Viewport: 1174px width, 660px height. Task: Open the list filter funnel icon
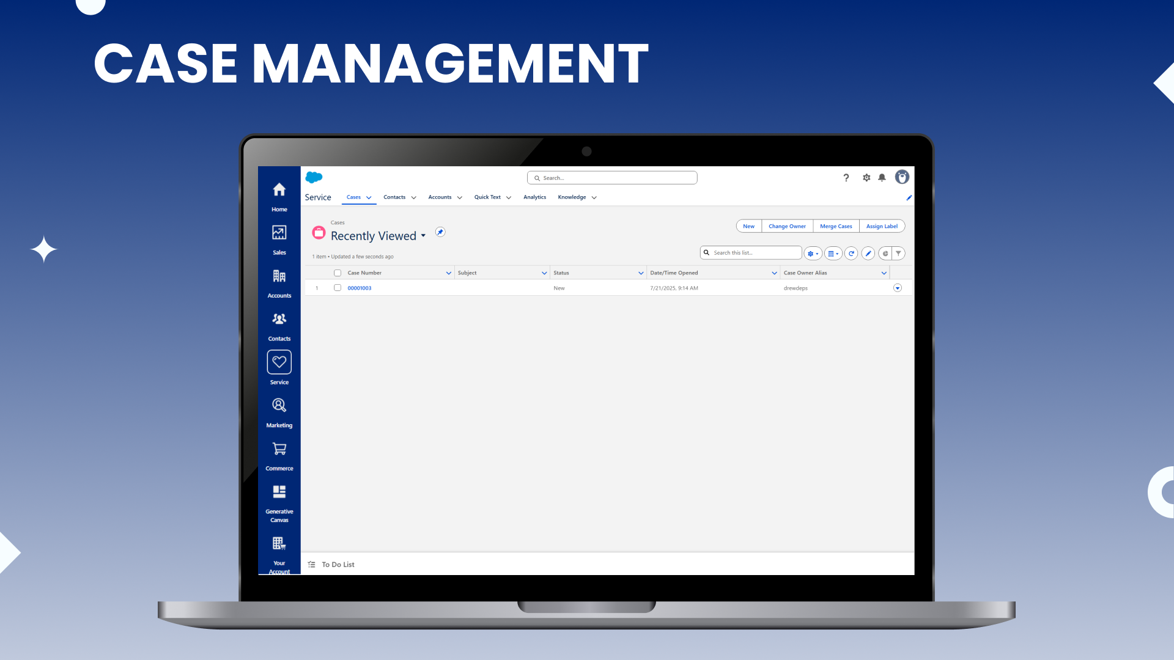pos(898,254)
